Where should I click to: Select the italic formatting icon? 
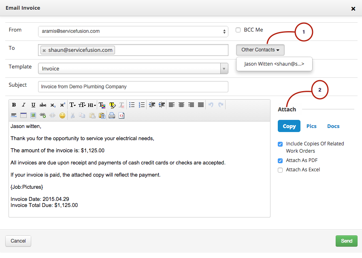click(23, 105)
